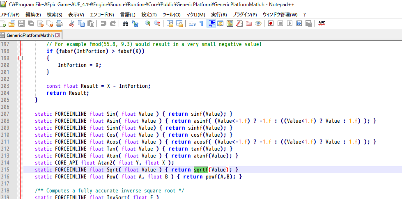Open the エンコード(N) menu
The height and width of the screenshot is (199, 402).
click(x=102, y=15)
